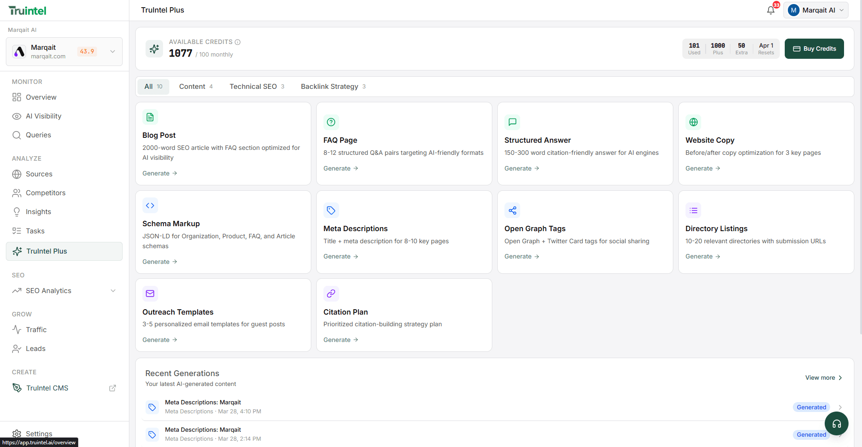Click the Buy Credits button
This screenshot has width=862, height=447.
pos(813,49)
